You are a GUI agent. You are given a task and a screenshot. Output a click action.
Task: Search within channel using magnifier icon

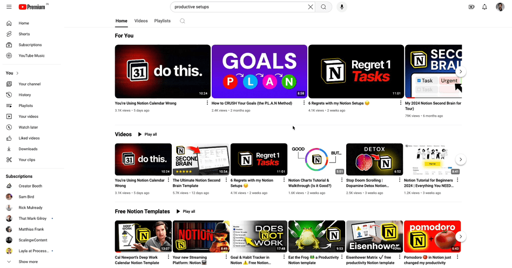coord(183,21)
